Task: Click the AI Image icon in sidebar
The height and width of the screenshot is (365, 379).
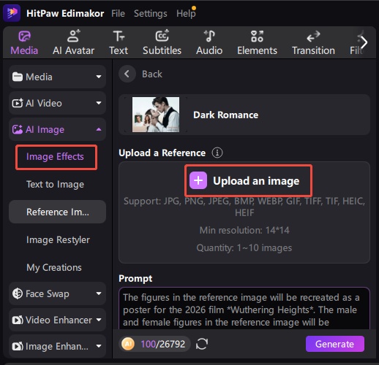Action: [18, 129]
